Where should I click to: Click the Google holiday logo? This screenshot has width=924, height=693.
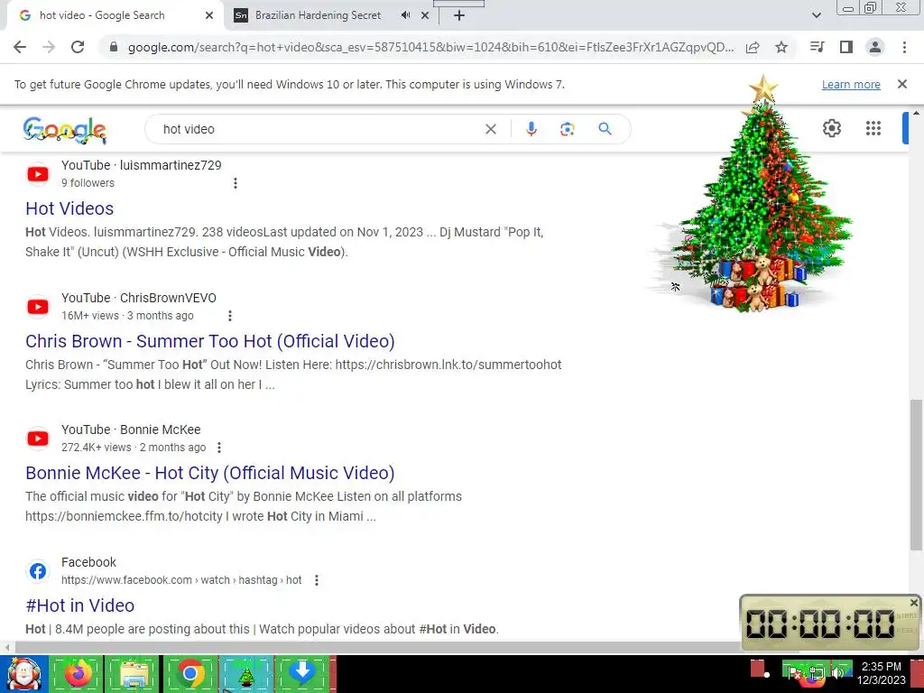65,130
